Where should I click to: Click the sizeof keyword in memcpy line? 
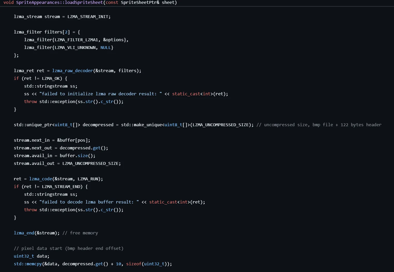tap(134, 264)
